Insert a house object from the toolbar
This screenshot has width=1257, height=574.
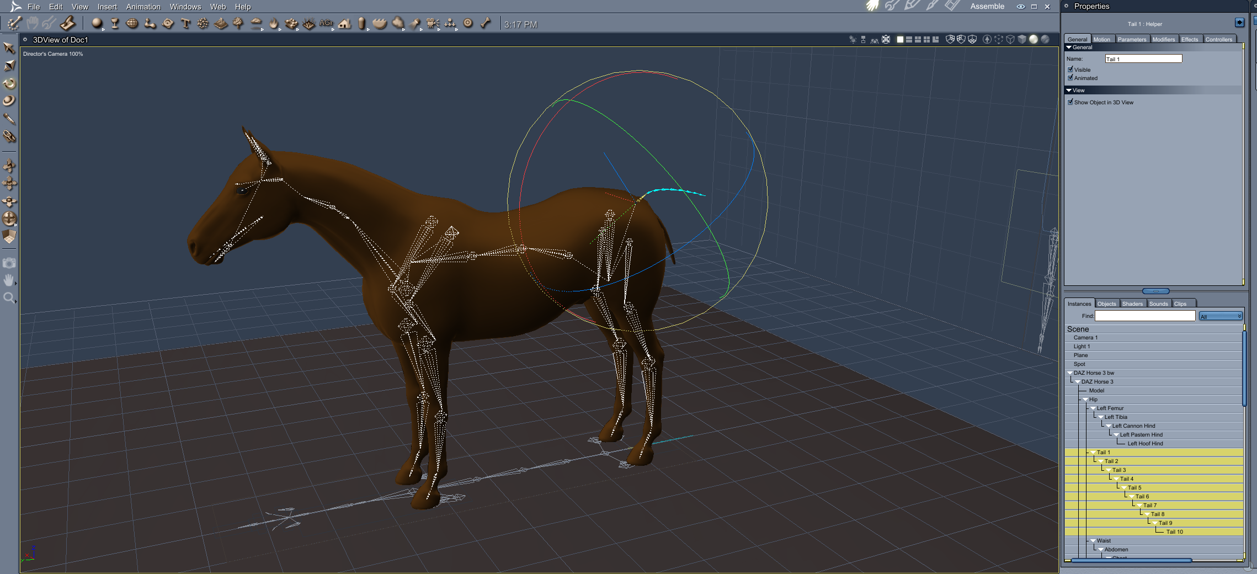click(344, 23)
